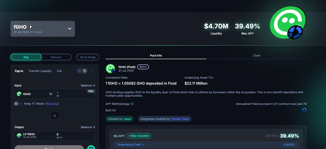This screenshot has height=149, width=326.
Task: Click the 6.803% underlying yield value
Action: (289, 145)
